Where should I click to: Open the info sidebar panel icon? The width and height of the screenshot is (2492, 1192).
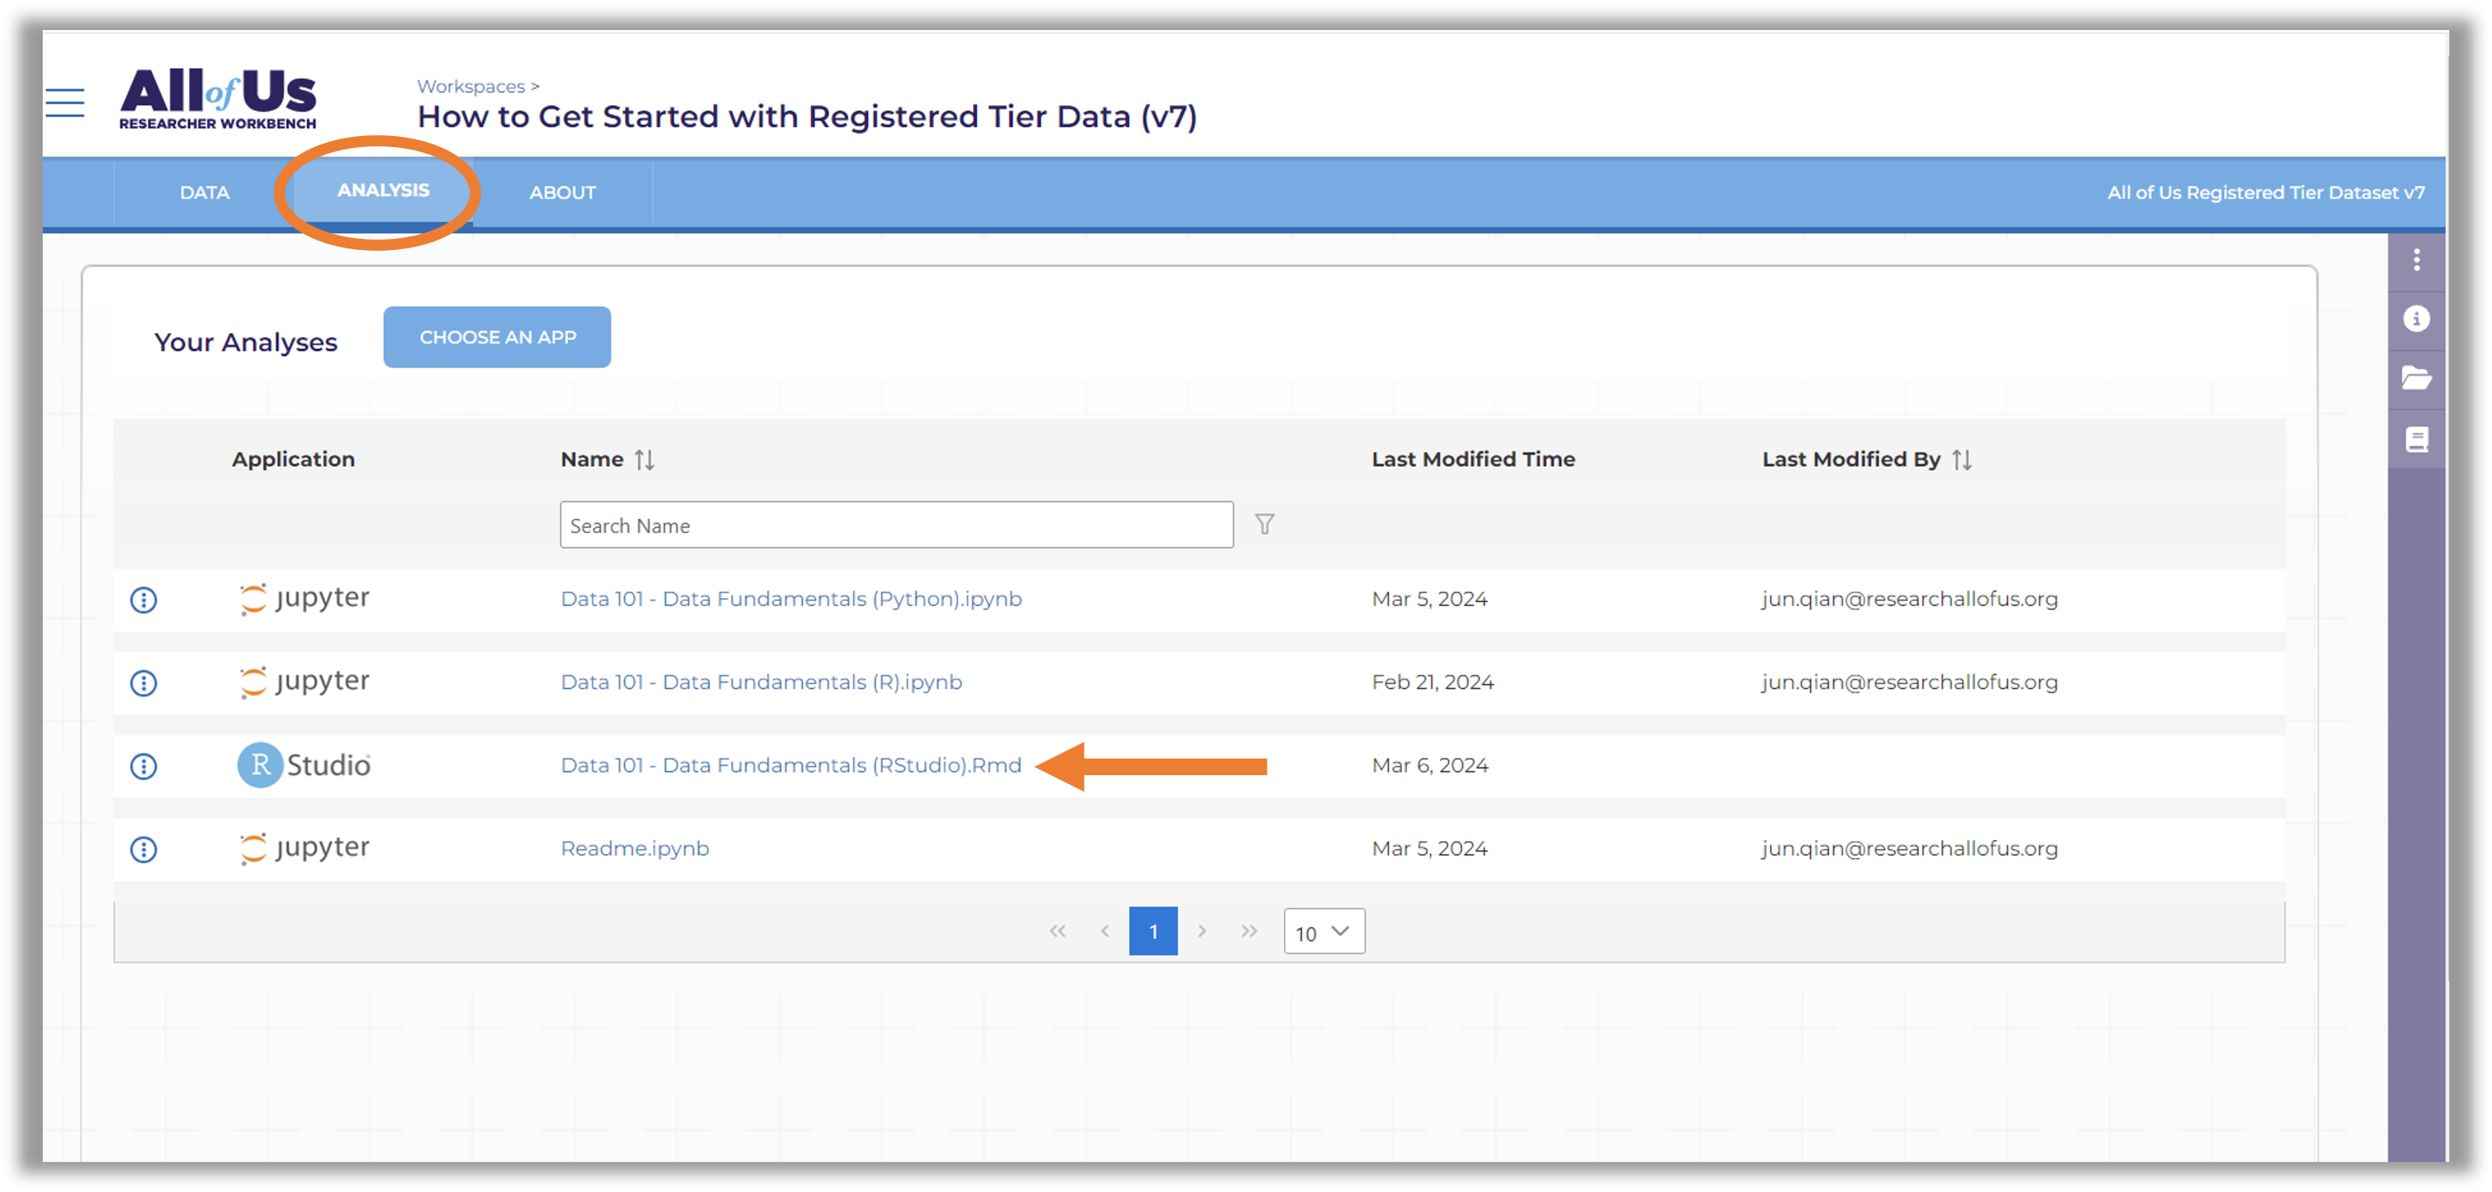tap(2417, 318)
